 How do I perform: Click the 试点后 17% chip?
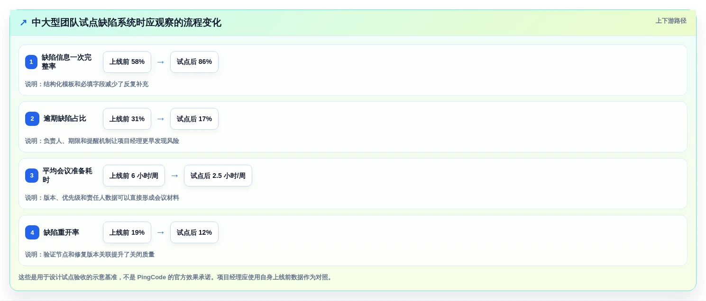tap(194, 119)
